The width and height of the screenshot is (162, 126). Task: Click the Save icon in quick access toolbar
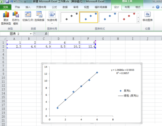coord(7,2)
